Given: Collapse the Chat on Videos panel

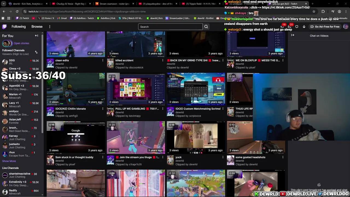Looking at the screenshot, I should click(x=293, y=35).
